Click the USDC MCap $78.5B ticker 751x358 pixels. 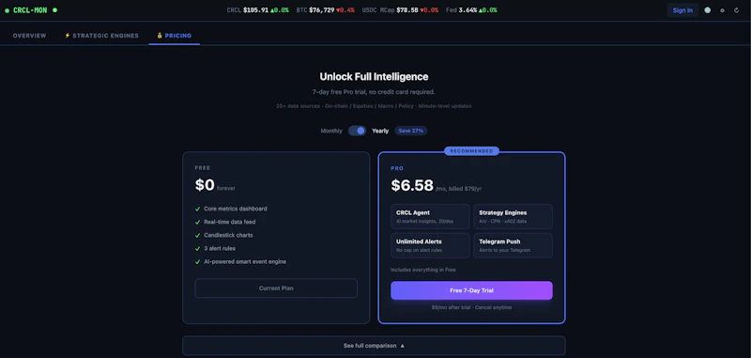tap(400, 10)
